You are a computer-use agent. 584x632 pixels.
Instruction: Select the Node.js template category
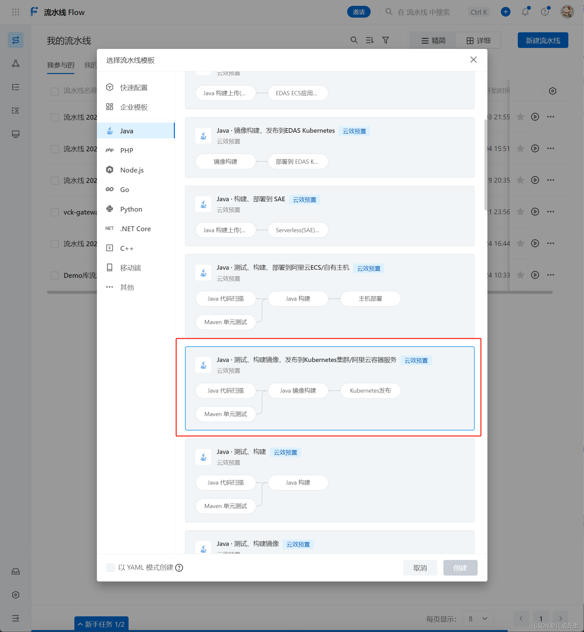click(x=136, y=170)
